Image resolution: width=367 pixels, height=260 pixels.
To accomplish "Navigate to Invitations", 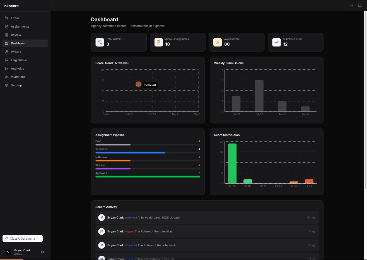I will pyautogui.click(x=18, y=77).
